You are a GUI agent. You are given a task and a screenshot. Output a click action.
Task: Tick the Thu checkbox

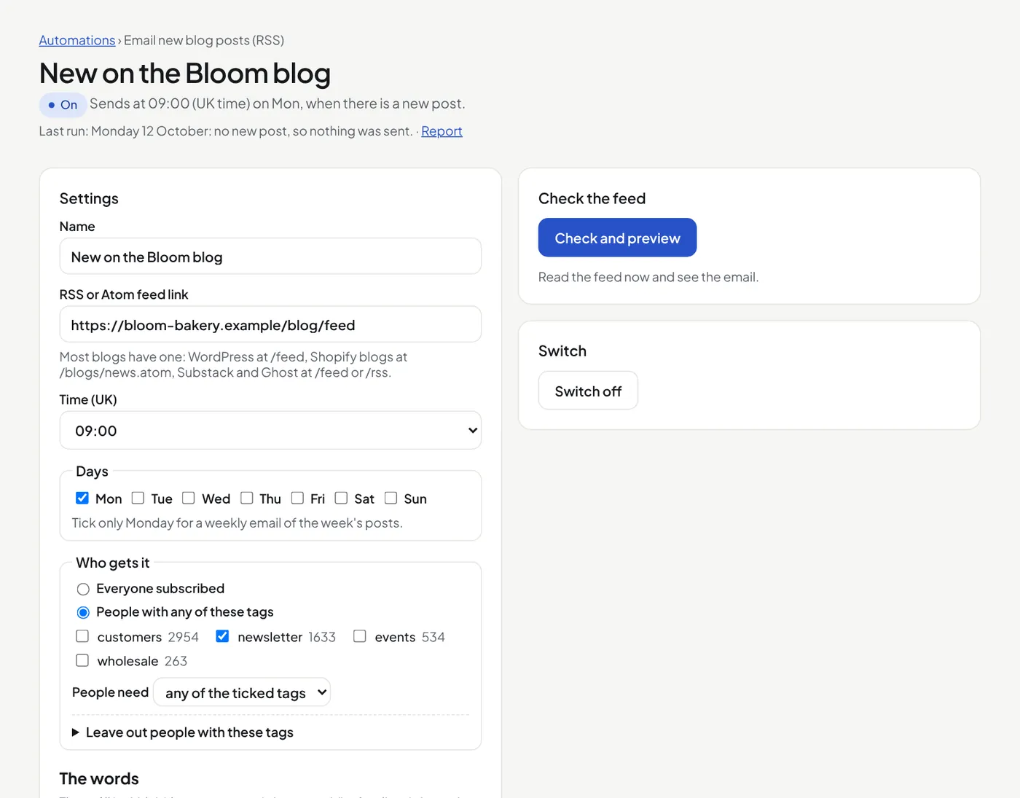(247, 498)
